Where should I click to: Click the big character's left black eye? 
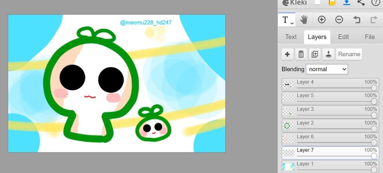[72, 77]
